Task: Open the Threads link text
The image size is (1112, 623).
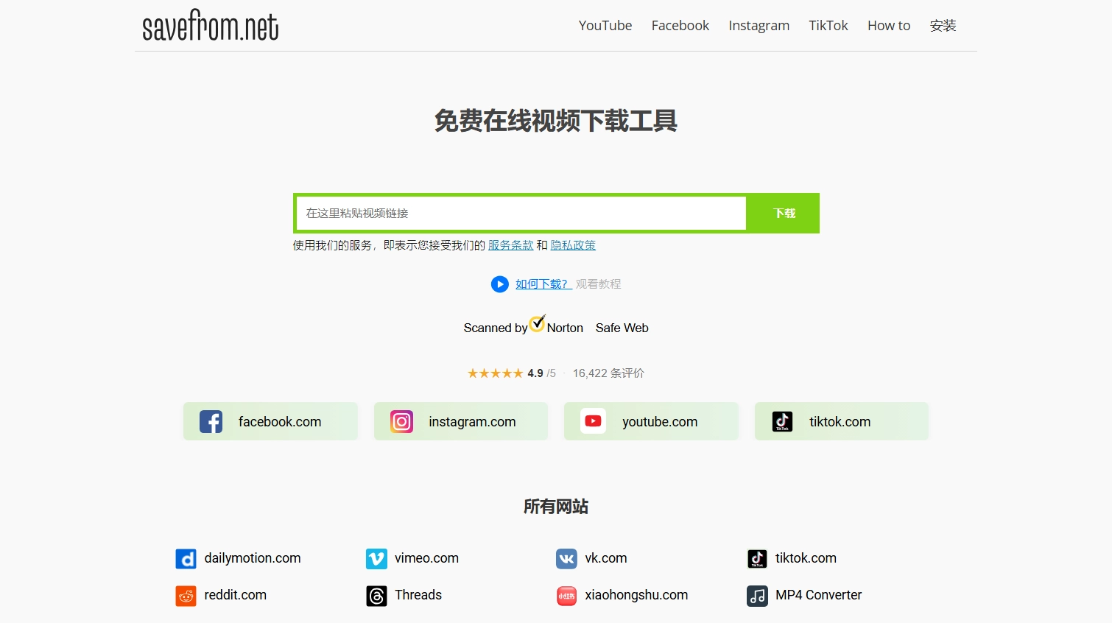Action: pos(418,595)
